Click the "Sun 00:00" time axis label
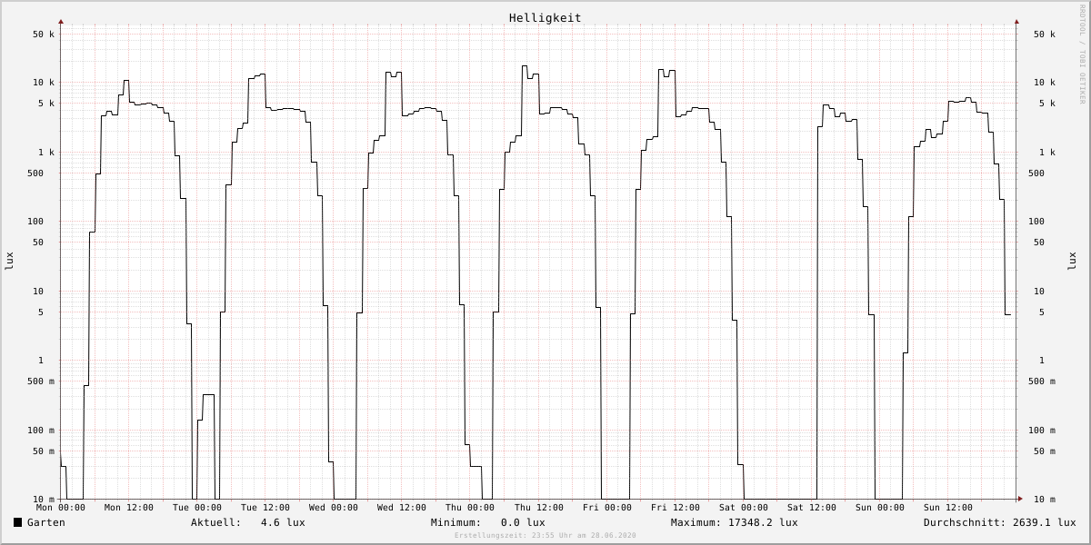 pos(880,508)
